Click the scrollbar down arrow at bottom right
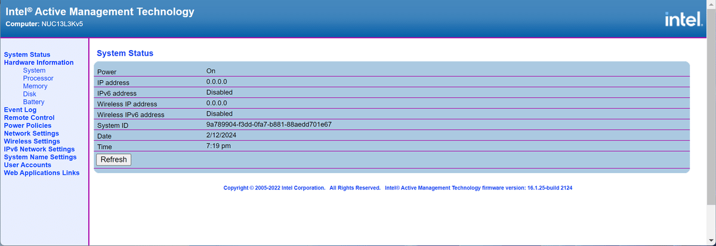Screen dimensions: 716x246 (711, 241)
